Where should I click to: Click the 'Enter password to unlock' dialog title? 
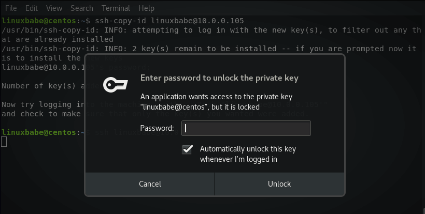pyautogui.click(x=219, y=78)
